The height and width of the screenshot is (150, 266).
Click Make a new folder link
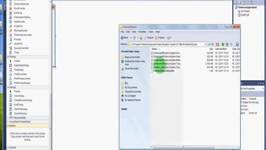(x=132, y=57)
